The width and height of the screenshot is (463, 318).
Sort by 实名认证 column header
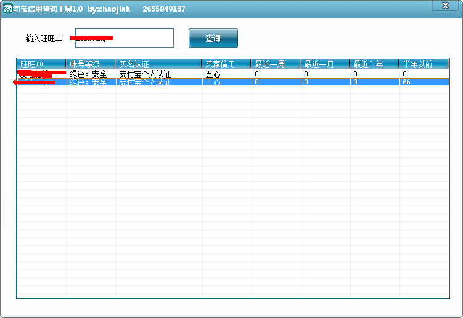[x=158, y=63]
